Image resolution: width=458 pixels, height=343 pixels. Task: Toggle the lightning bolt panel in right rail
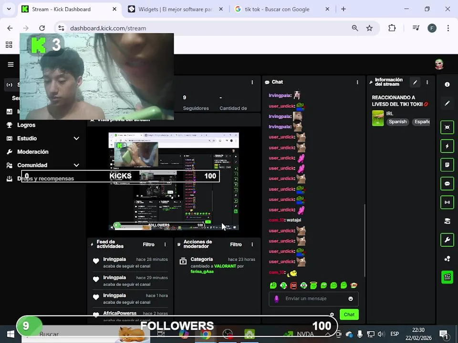coord(447,146)
